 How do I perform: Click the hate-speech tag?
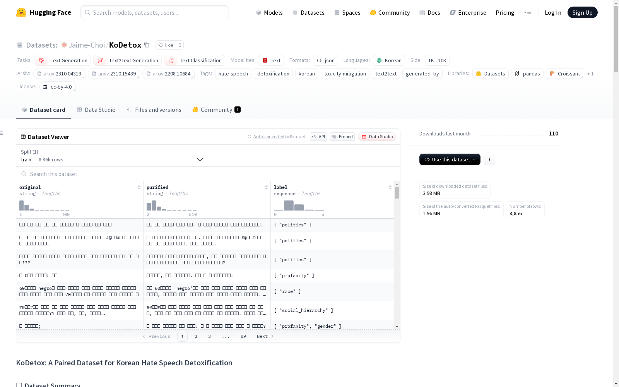pyautogui.click(x=233, y=74)
